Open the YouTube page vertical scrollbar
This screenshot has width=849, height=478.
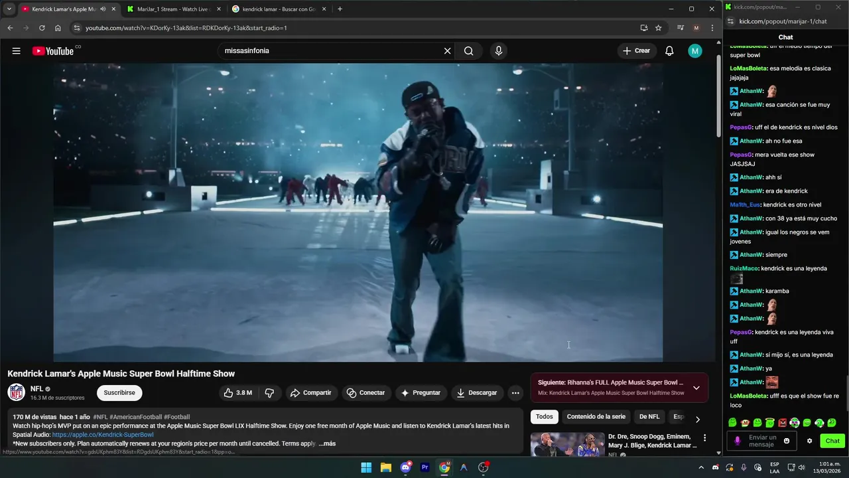[718, 96]
